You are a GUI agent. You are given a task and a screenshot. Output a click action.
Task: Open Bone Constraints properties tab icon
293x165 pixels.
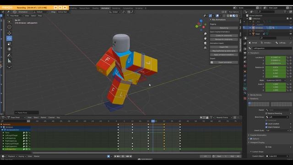pos(245,93)
